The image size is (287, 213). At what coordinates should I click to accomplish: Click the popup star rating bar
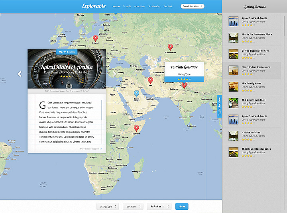click(184, 79)
